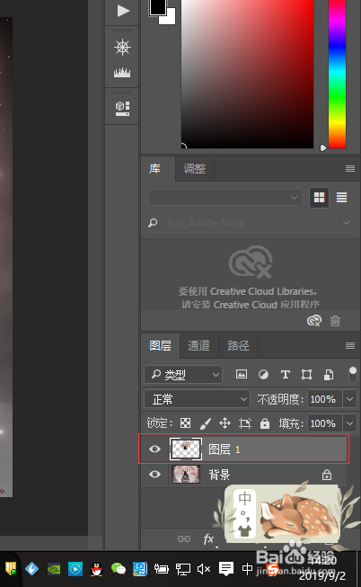Click the Actions play panel icon
The width and height of the screenshot is (361, 587).
[123, 11]
